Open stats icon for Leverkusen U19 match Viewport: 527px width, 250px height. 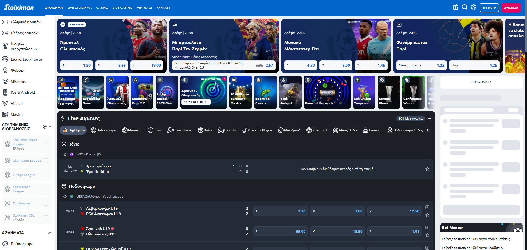pyautogui.click(x=427, y=207)
